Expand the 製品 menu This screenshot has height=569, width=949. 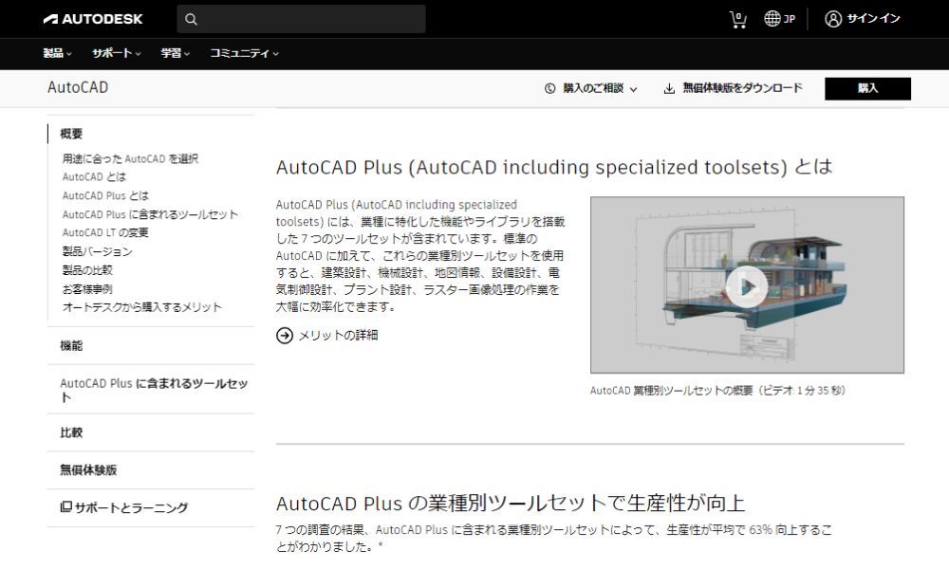(x=58, y=53)
